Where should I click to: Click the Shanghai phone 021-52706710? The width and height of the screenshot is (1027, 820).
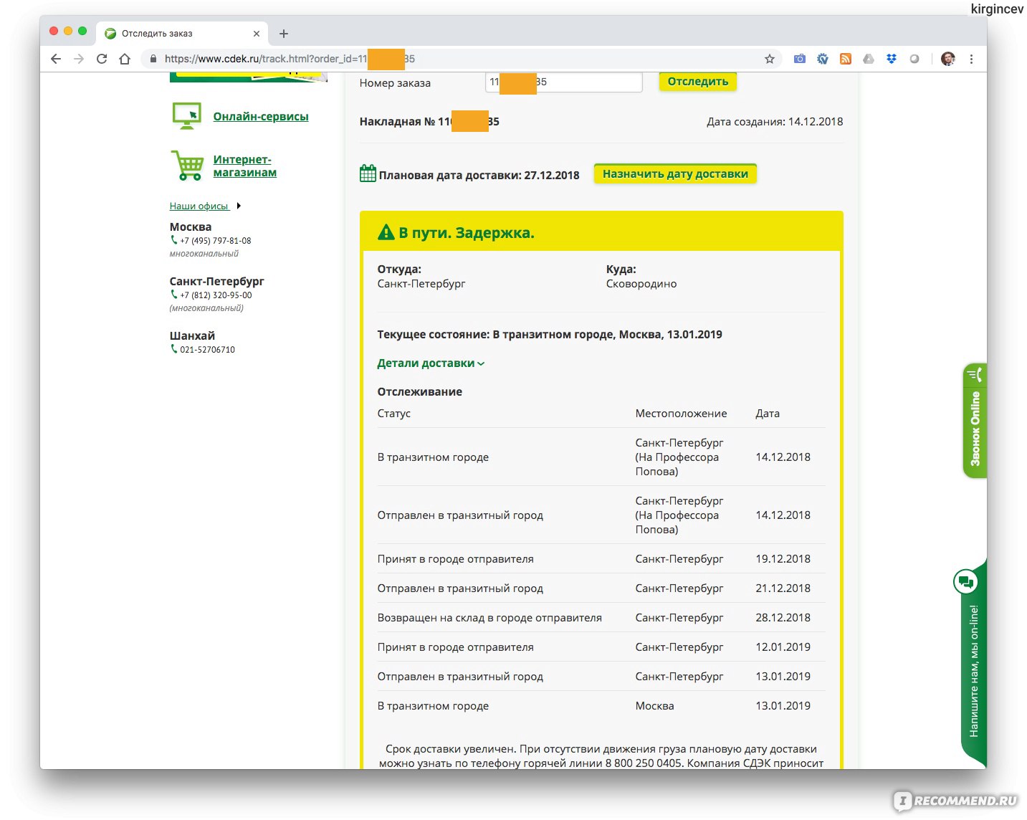click(x=207, y=350)
